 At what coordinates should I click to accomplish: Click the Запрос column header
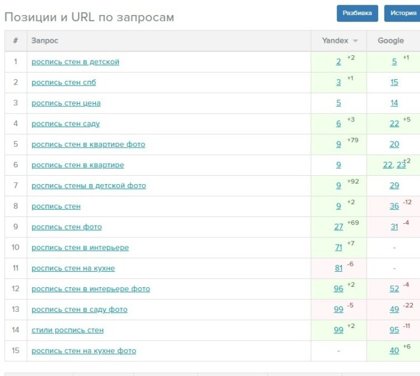45,41
